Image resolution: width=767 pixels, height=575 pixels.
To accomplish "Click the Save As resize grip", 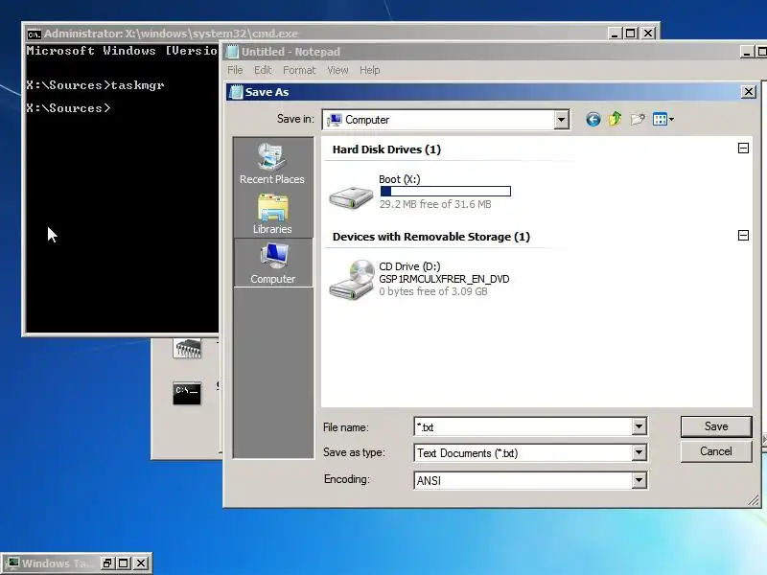I will point(754,500).
